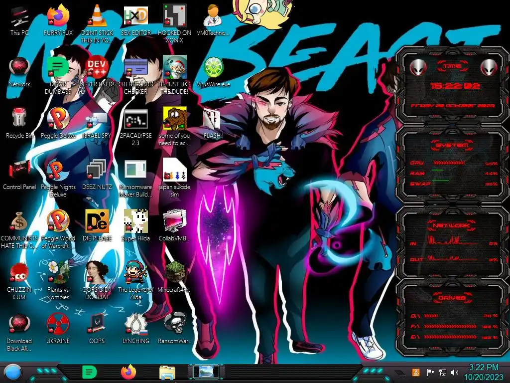
Task: Click the volume speaker tray icon
Action: pos(455,372)
